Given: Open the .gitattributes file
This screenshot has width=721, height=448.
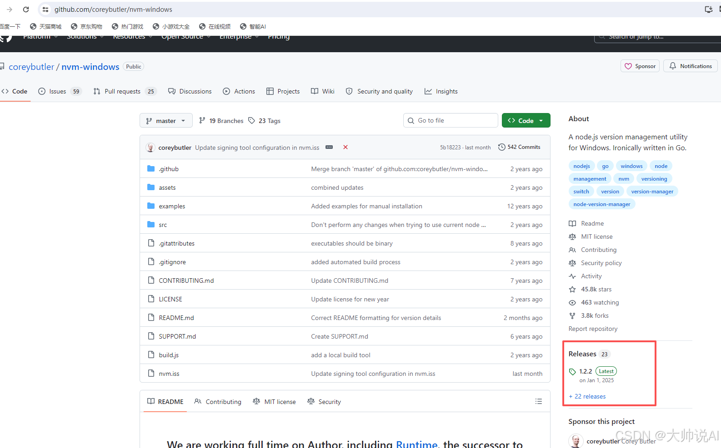Looking at the screenshot, I should coord(176,243).
